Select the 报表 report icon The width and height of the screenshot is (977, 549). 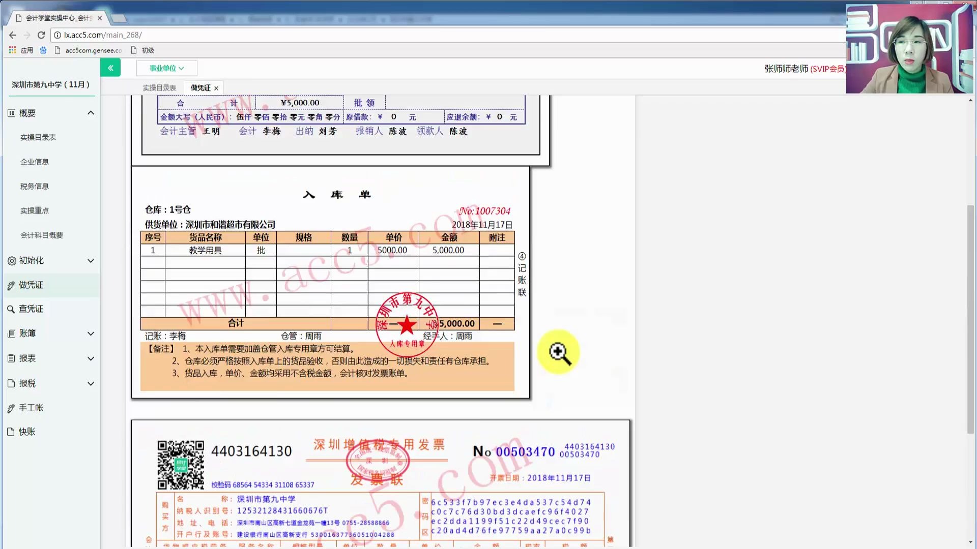coord(11,358)
